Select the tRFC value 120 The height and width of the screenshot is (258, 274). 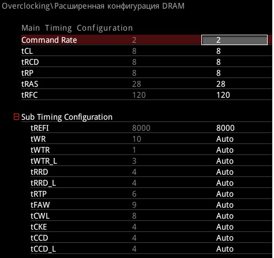coord(223,95)
